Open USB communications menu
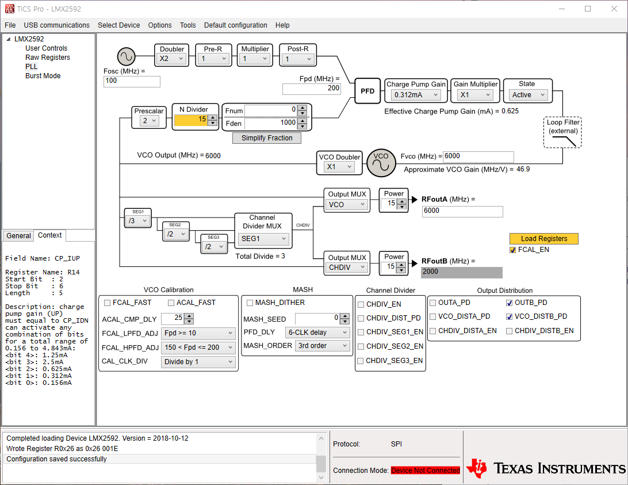The height and width of the screenshot is (485, 628). 56,25
